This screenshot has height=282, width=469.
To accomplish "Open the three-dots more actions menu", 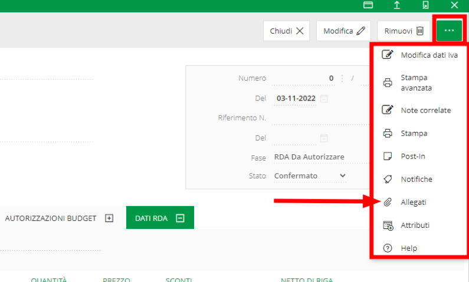I will [x=450, y=31].
